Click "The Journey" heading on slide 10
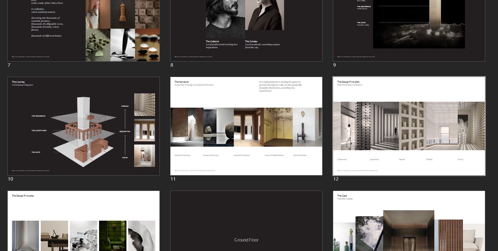Image resolution: width=498 pixels, height=251 pixels. coord(18,82)
